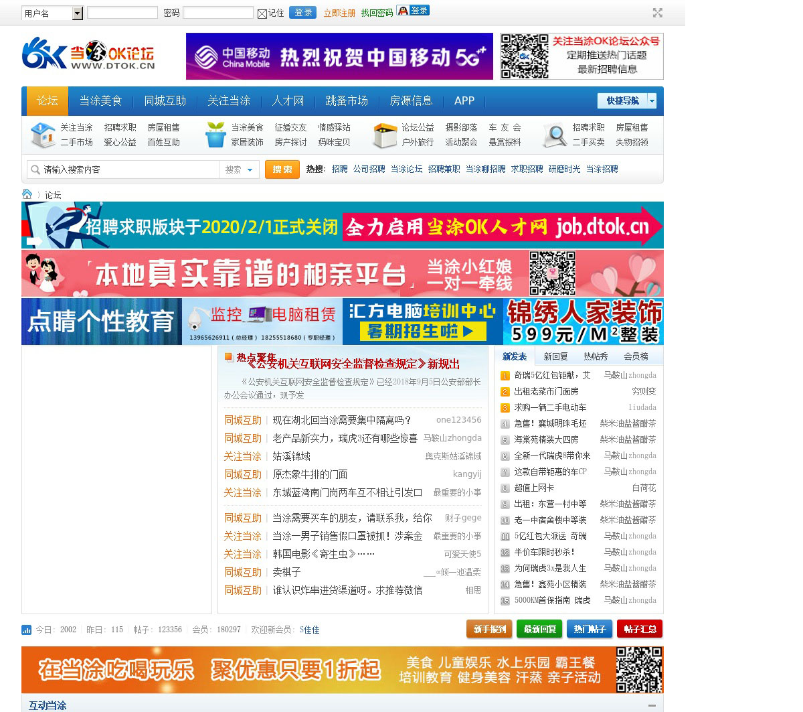Open the 锦绣人家装饰 ad
Screen dimensions: 803x712
click(x=584, y=322)
